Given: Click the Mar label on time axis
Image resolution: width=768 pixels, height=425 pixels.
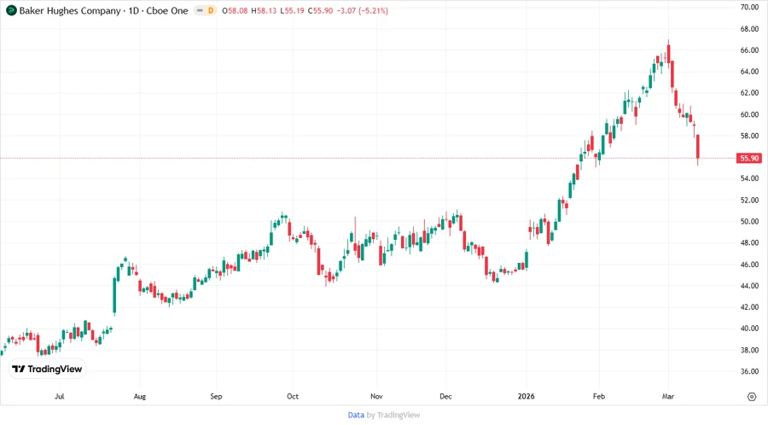Looking at the screenshot, I should pos(668,396).
